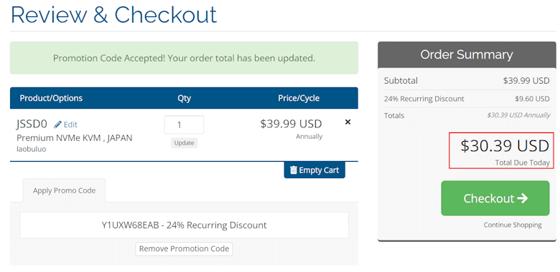This screenshot has width=560, height=272.
Task: Click the Price/Cycle column header
Action: point(299,98)
